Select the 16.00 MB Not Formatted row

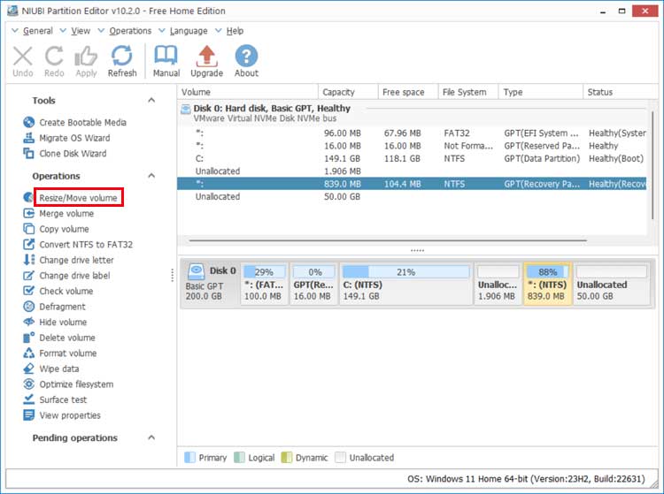(x=412, y=146)
